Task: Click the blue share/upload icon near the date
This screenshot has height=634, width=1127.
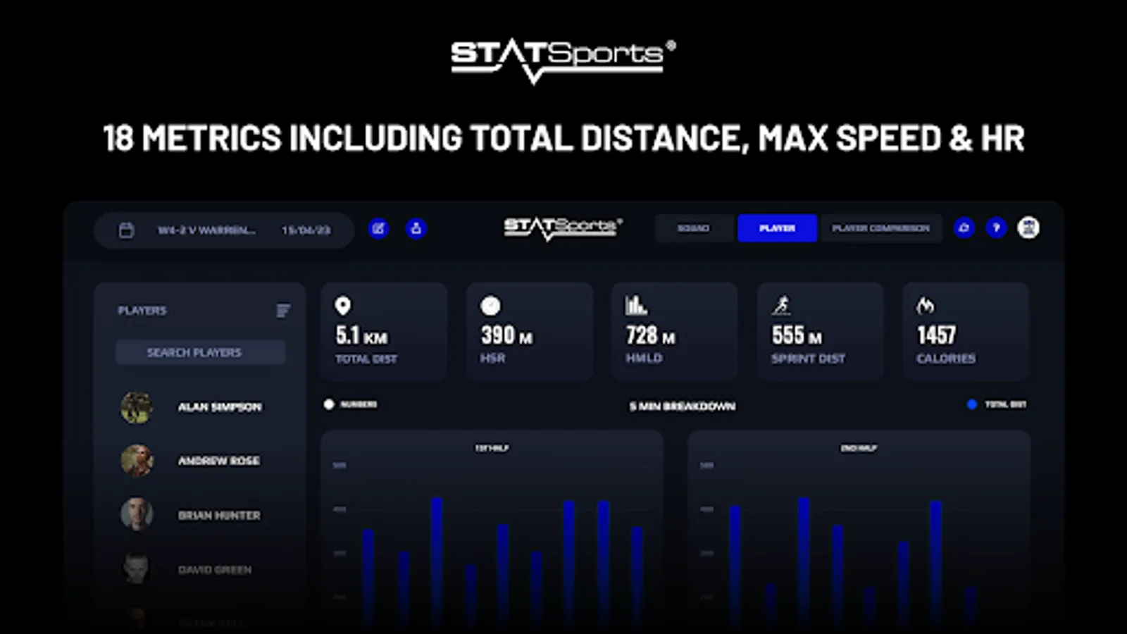Action: click(416, 228)
